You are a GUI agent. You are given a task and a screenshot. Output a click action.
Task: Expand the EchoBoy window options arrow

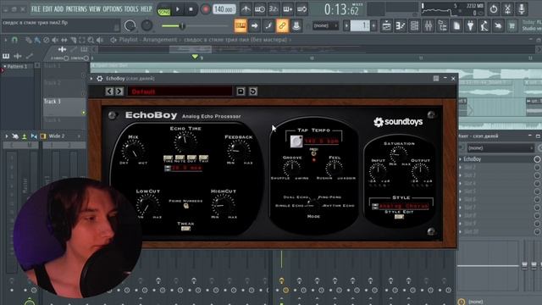coord(91,79)
